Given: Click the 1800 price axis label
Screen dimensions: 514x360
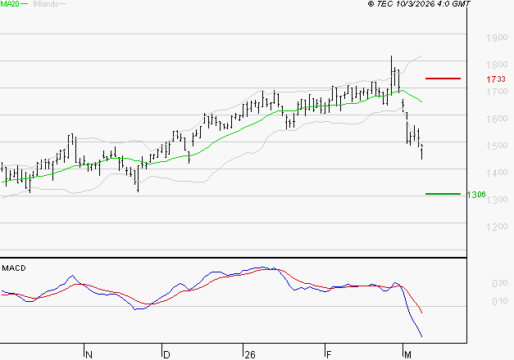Looking at the screenshot, I should tap(497, 65).
